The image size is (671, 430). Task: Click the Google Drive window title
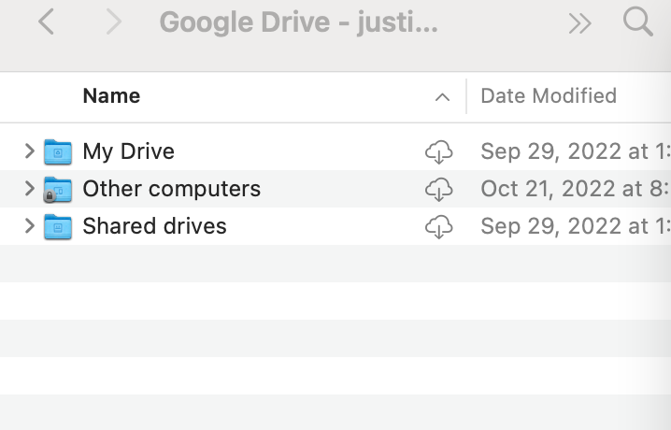point(298,22)
